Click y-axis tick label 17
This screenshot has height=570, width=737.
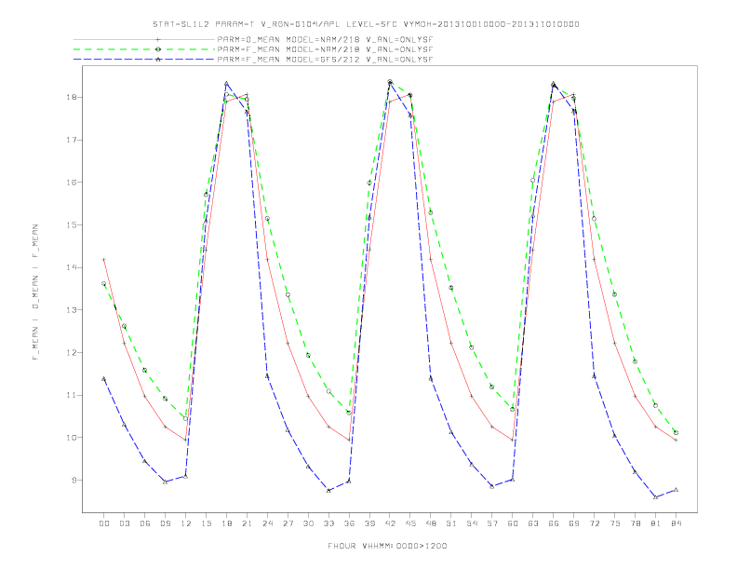(73, 140)
